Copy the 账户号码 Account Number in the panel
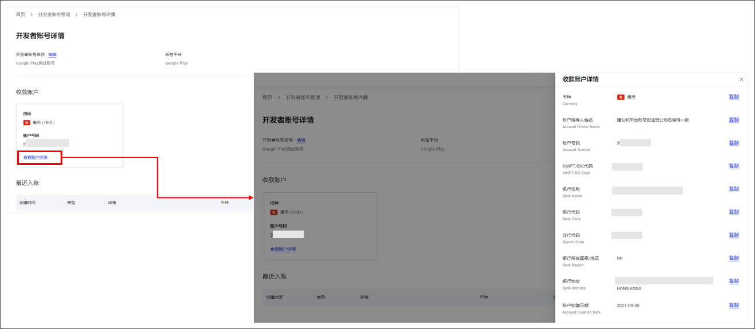The width and height of the screenshot is (755, 329). click(734, 143)
